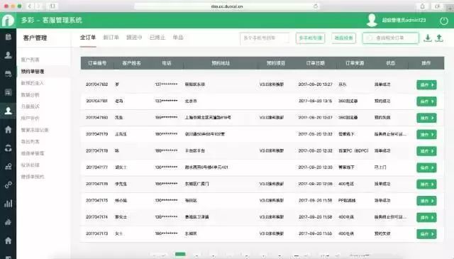The height and width of the screenshot is (259, 454).
Task: Click the browser forward arrow
Action: [x=38, y=6]
